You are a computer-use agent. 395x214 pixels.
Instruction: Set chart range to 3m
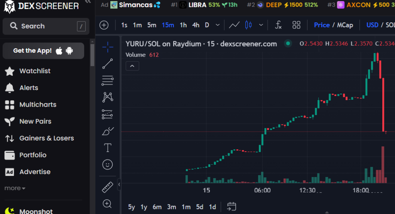click(x=172, y=207)
